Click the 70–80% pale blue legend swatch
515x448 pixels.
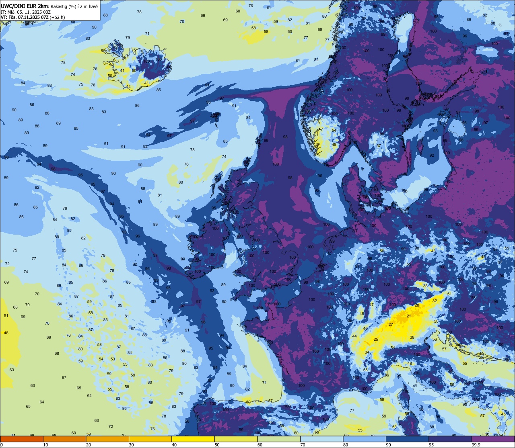pos(321,439)
